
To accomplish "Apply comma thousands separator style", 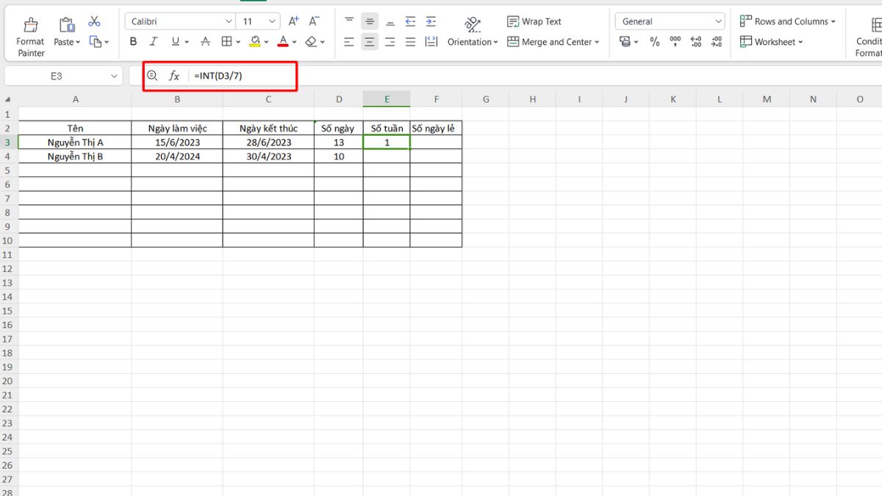I will pyautogui.click(x=675, y=42).
